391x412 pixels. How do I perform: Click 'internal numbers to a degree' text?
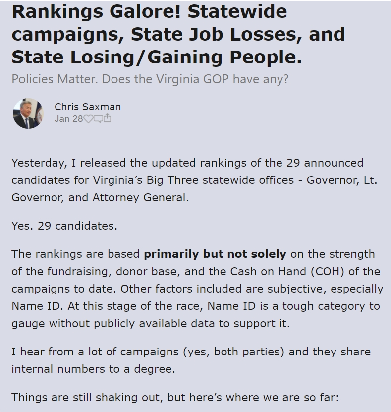click(93, 369)
